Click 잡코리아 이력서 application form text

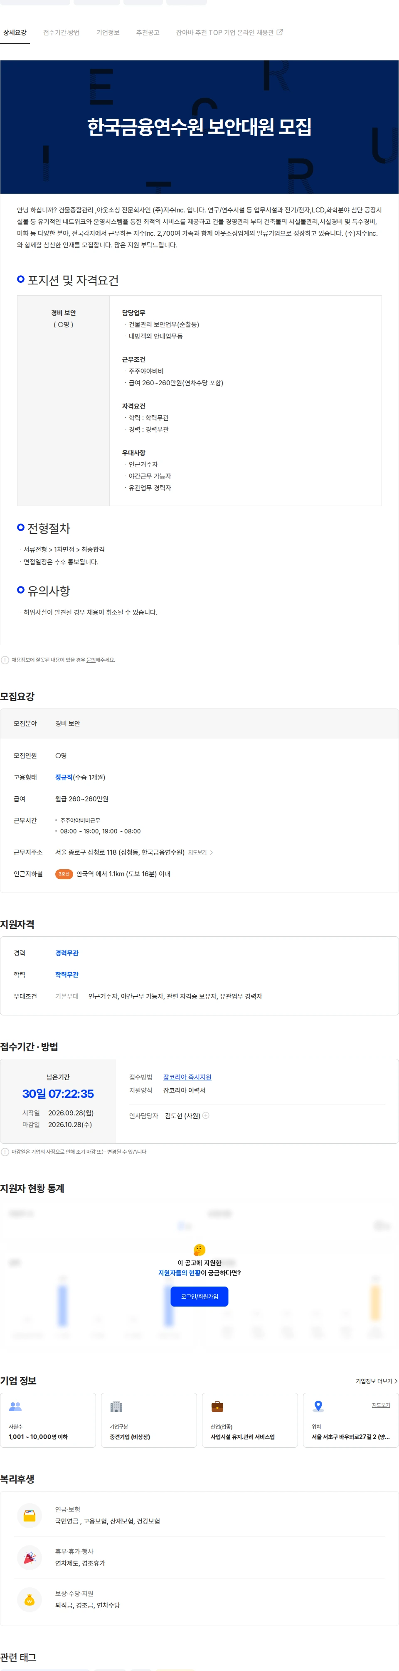click(x=184, y=1090)
